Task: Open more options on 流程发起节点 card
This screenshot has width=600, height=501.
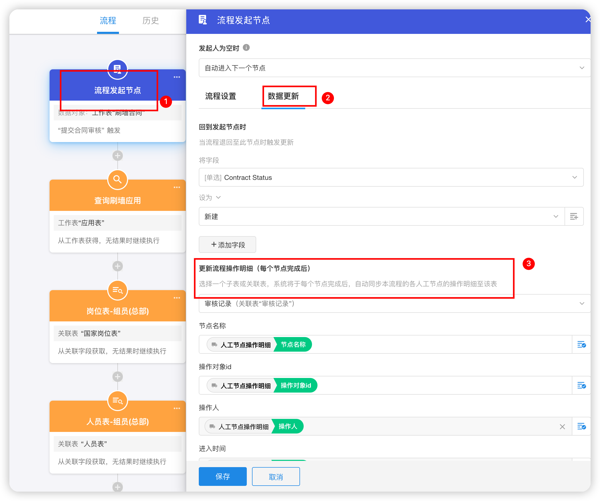Action: (x=177, y=77)
